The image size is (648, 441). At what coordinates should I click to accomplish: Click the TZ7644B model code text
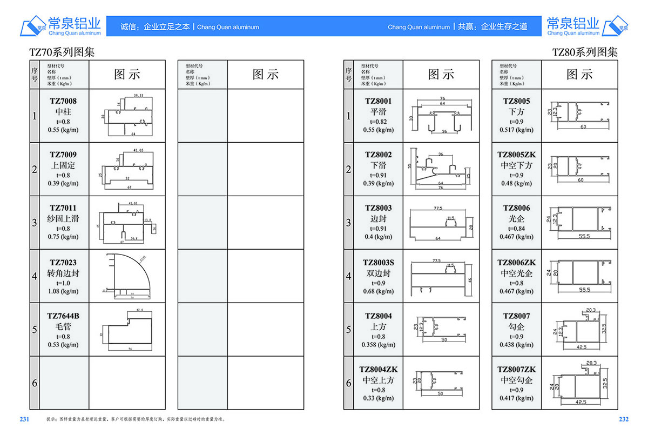click(63, 316)
